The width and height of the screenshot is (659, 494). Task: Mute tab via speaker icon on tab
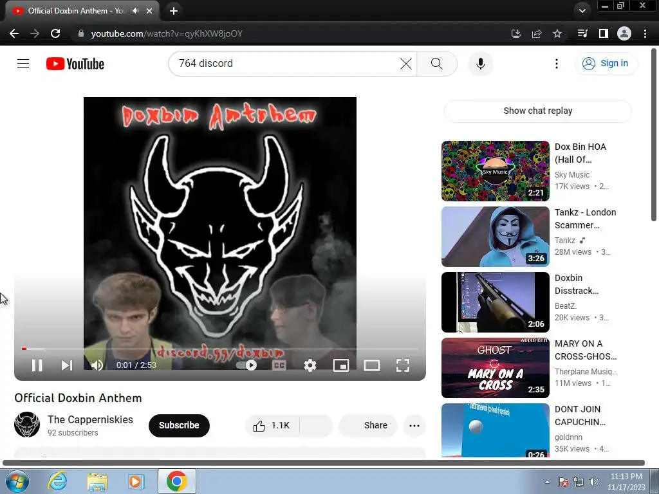pos(135,11)
